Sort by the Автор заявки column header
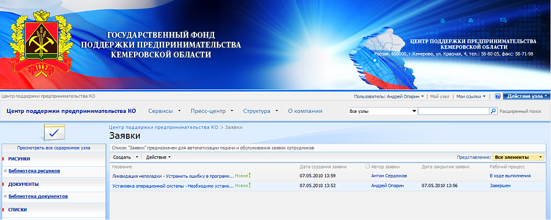 pos(385,167)
